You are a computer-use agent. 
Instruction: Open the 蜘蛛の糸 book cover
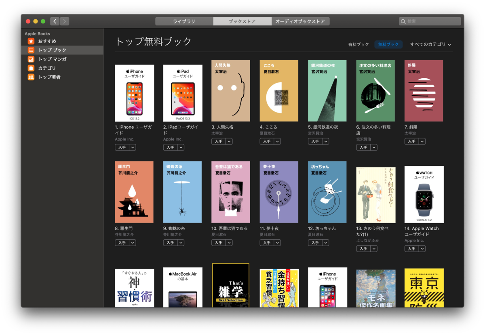coord(183,192)
